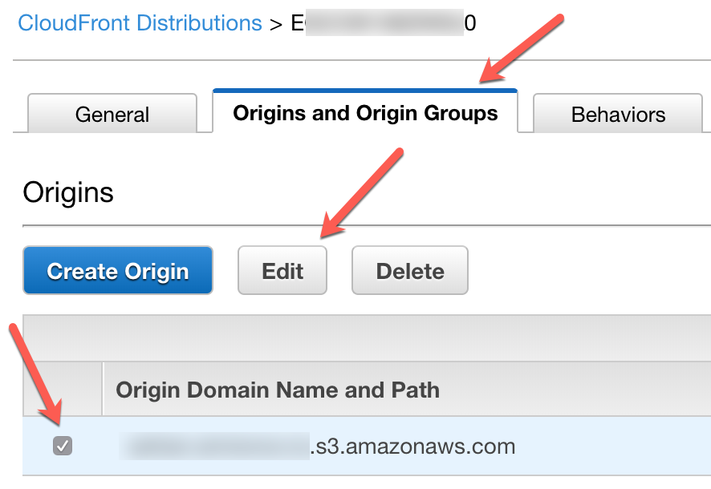Click the Origins section heading
Image resolution: width=711 pixels, height=489 pixels.
click(68, 192)
